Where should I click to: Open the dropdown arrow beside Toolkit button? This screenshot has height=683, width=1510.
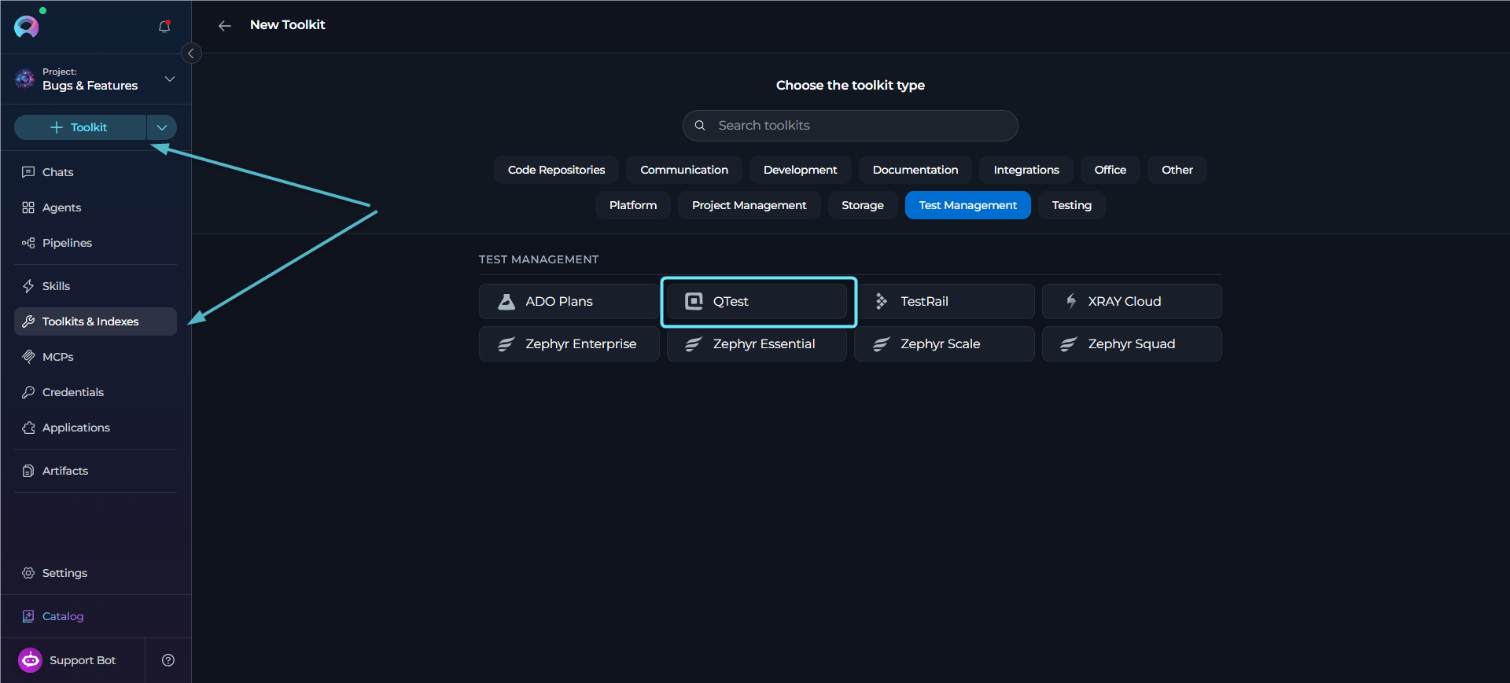coord(162,127)
